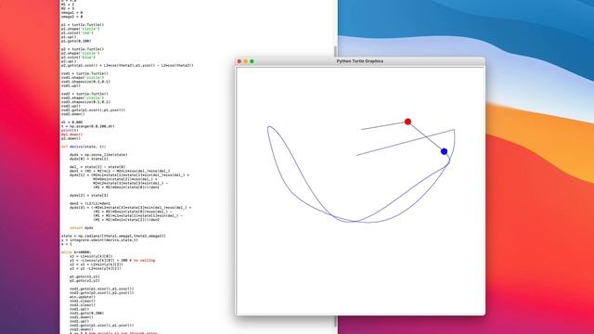Image resolution: width=594 pixels, height=334 pixels.
Task: Click the line "t = np.arange(0.0,200,dt)"
Action: [x=87, y=126]
